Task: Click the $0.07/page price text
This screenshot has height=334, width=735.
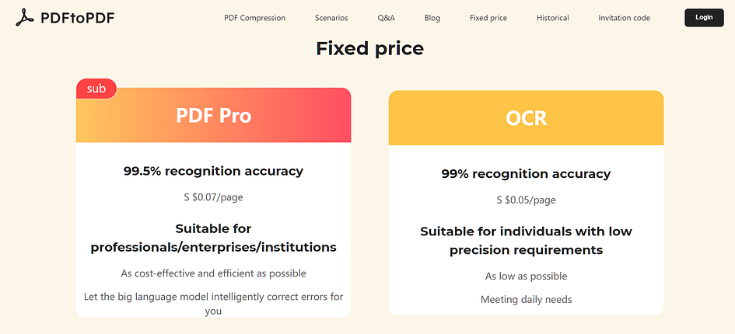Action: coord(213,197)
